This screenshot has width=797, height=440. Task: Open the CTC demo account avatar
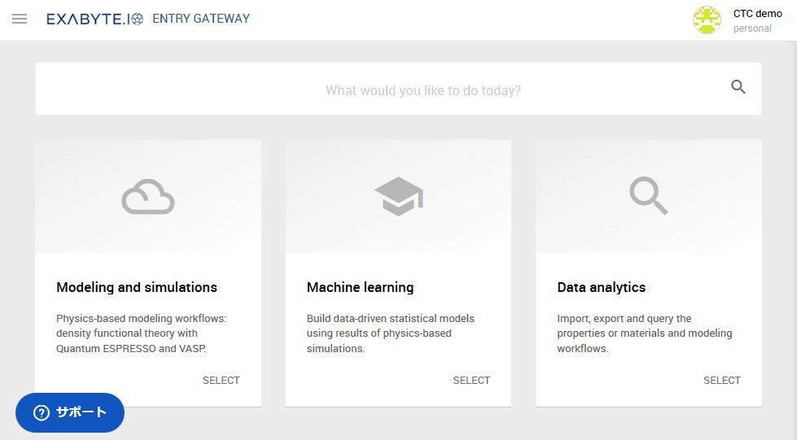click(x=707, y=20)
